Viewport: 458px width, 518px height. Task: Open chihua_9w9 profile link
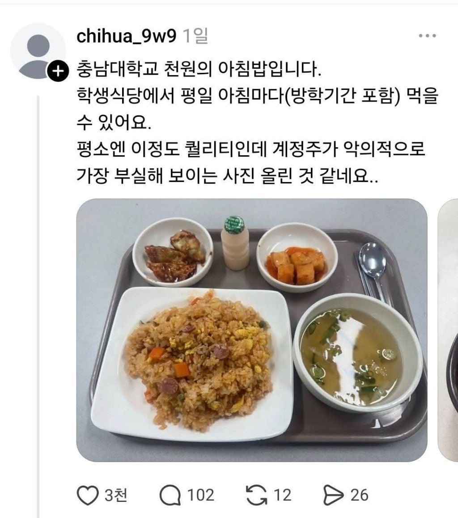pyautogui.click(x=127, y=36)
